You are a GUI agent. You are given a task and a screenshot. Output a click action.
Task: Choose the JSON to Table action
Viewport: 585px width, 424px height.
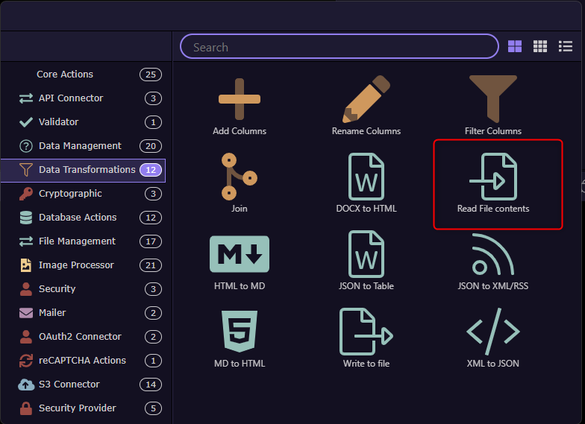(x=366, y=254)
